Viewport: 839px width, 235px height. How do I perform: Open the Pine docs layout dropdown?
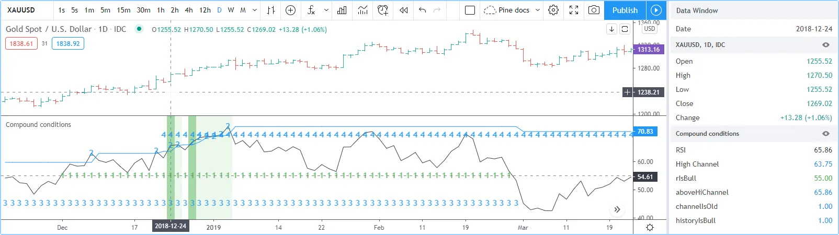(x=537, y=10)
